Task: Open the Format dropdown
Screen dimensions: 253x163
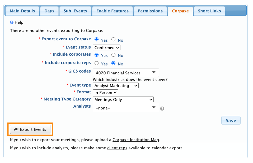Action: click(105, 93)
